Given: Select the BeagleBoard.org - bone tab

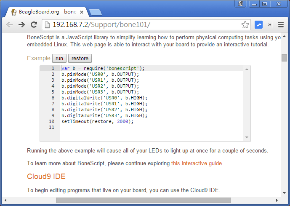Looking at the screenshot, I should click(x=46, y=12).
